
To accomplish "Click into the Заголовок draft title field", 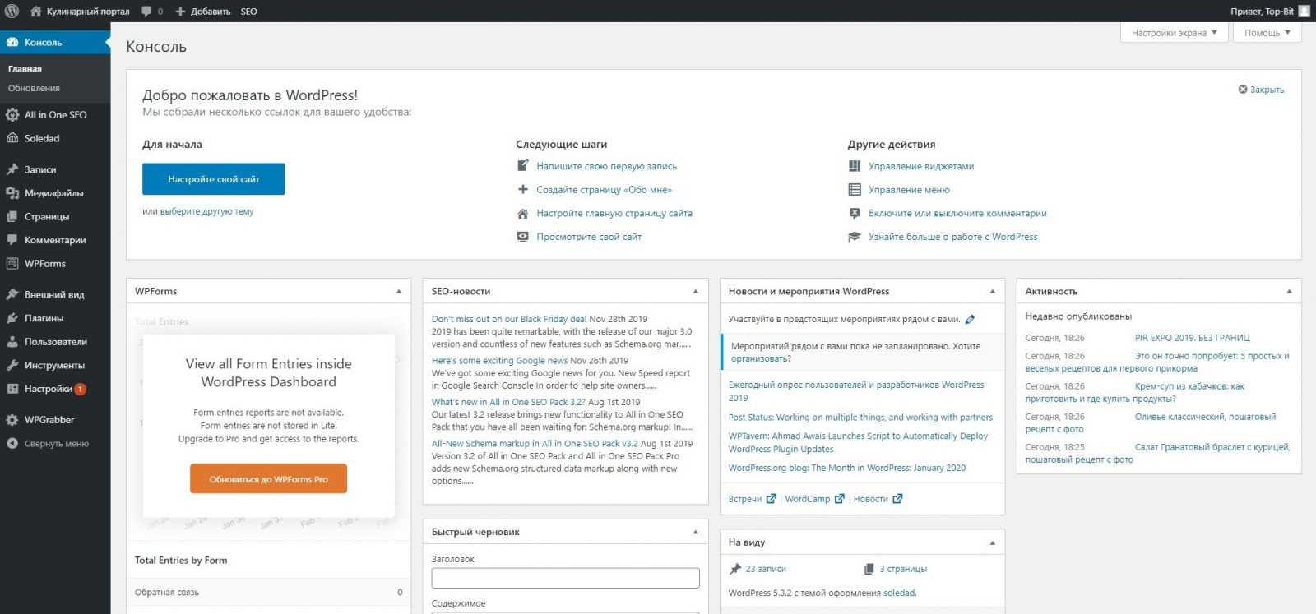I will pos(565,578).
